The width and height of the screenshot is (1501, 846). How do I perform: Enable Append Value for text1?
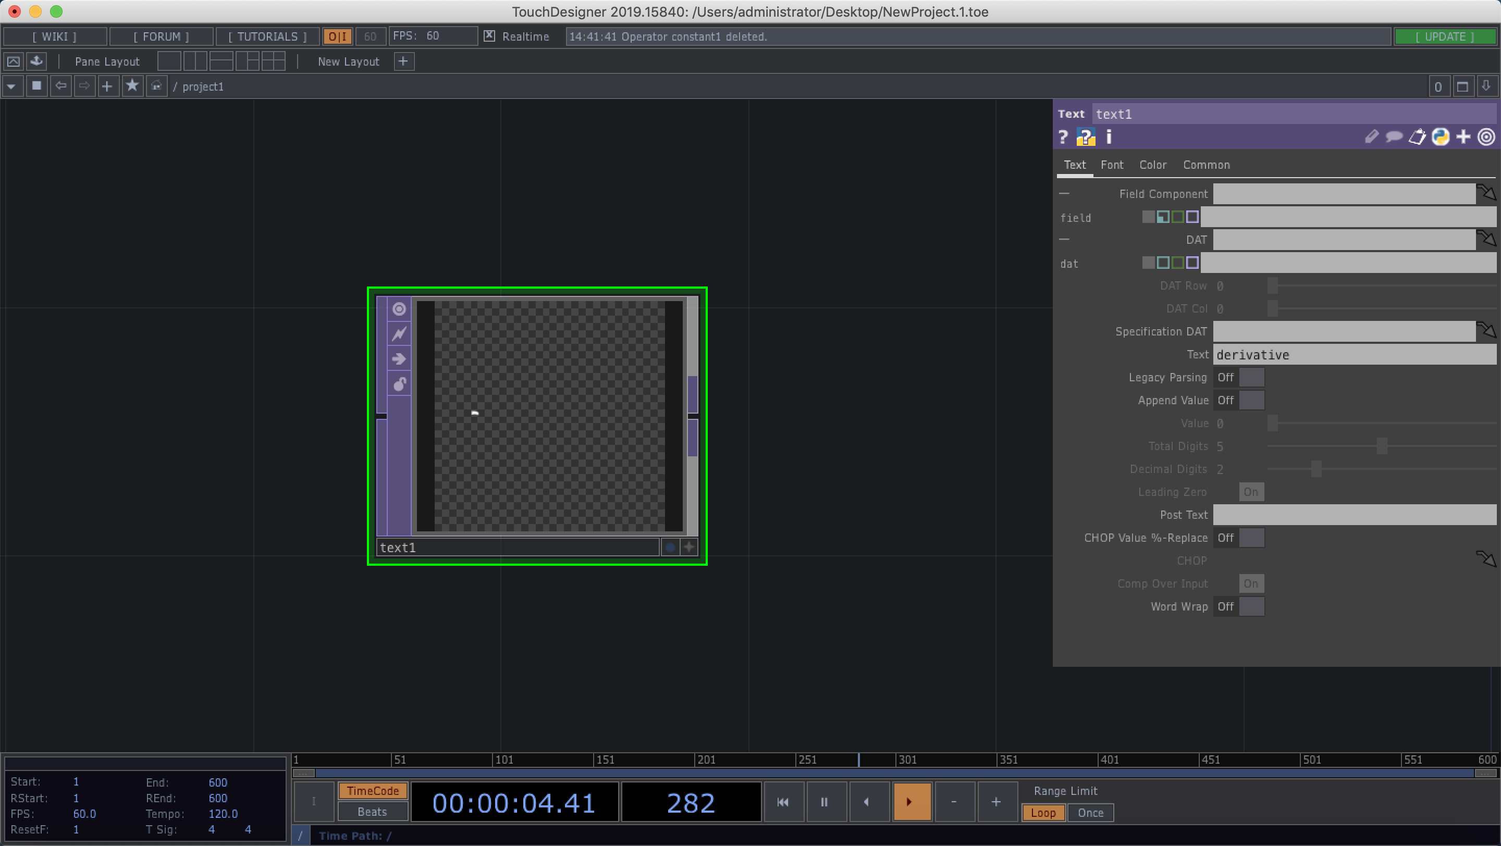[1251, 400]
